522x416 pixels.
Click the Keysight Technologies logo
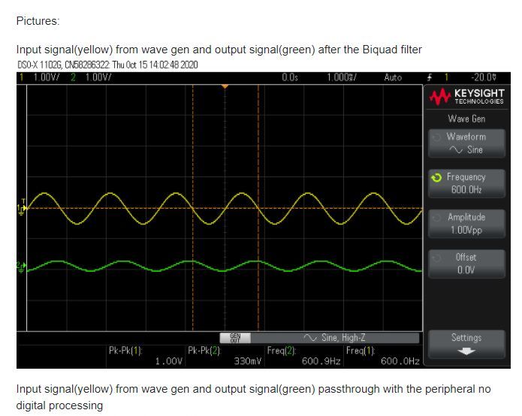(x=466, y=97)
